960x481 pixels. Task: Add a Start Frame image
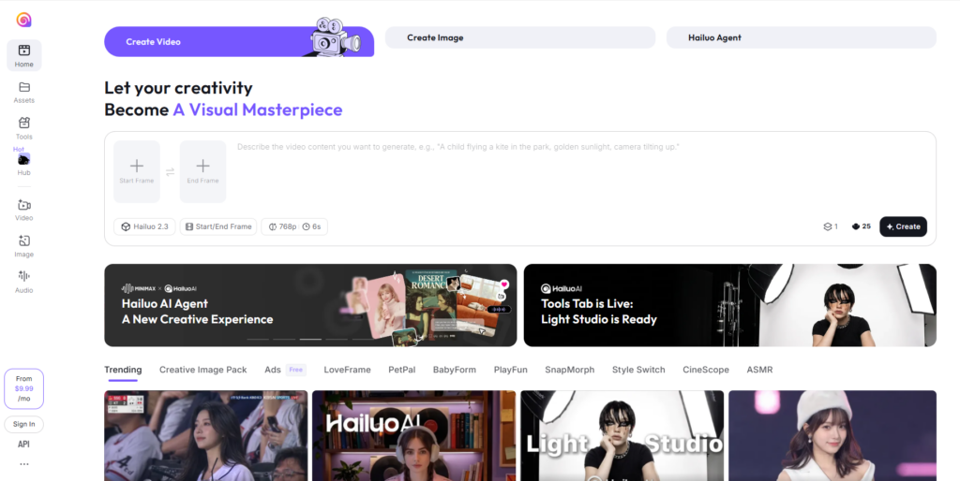pyautogui.click(x=137, y=172)
